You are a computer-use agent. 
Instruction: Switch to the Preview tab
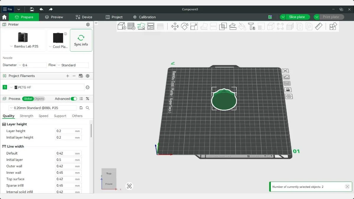[x=54, y=17]
